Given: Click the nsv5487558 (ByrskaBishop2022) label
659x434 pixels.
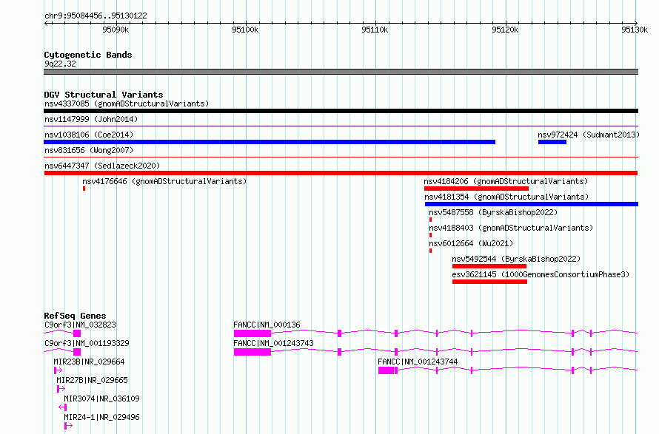Looking at the screenshot, I should pyautogui.click(x=493, y=212).
